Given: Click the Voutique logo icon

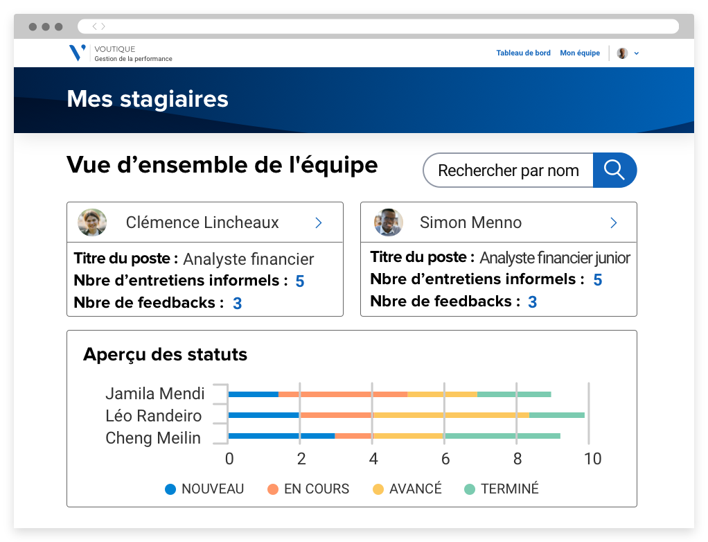Looking at the screenshot, I should coord(77,53).
